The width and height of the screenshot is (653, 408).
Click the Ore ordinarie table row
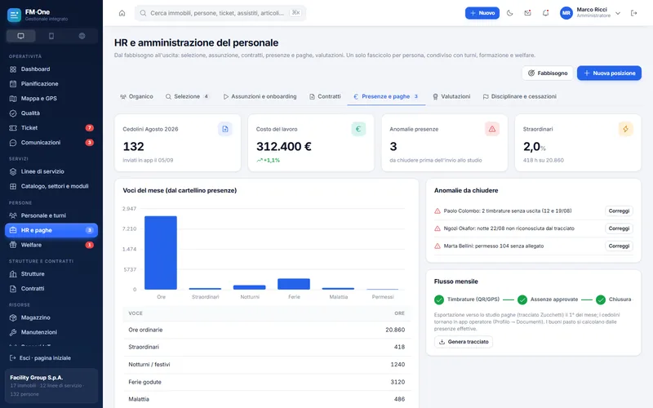(x=267, y=330)
